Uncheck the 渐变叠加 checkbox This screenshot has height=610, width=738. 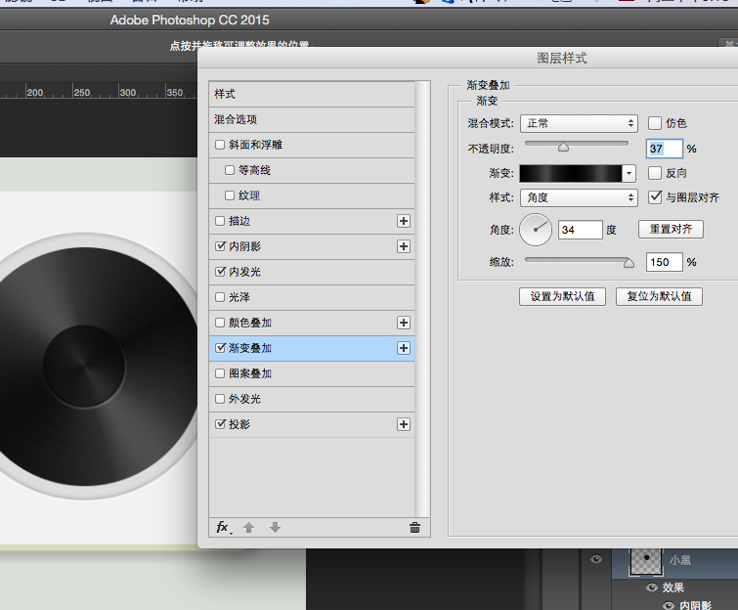[x=220, y=348]
